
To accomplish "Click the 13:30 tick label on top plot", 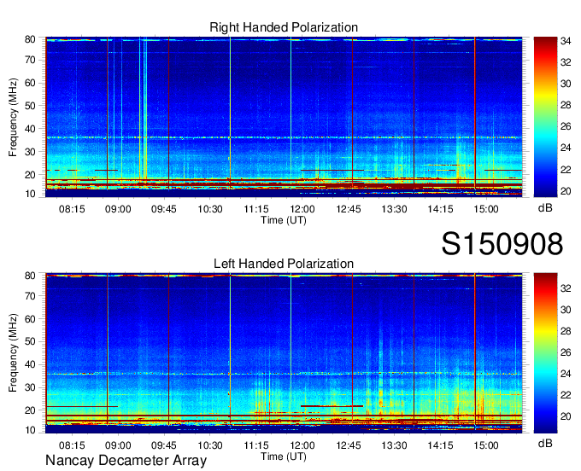I will pos(394,209).
